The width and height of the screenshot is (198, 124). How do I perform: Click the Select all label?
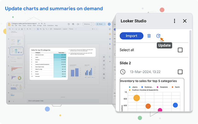(x=127, y=50)
